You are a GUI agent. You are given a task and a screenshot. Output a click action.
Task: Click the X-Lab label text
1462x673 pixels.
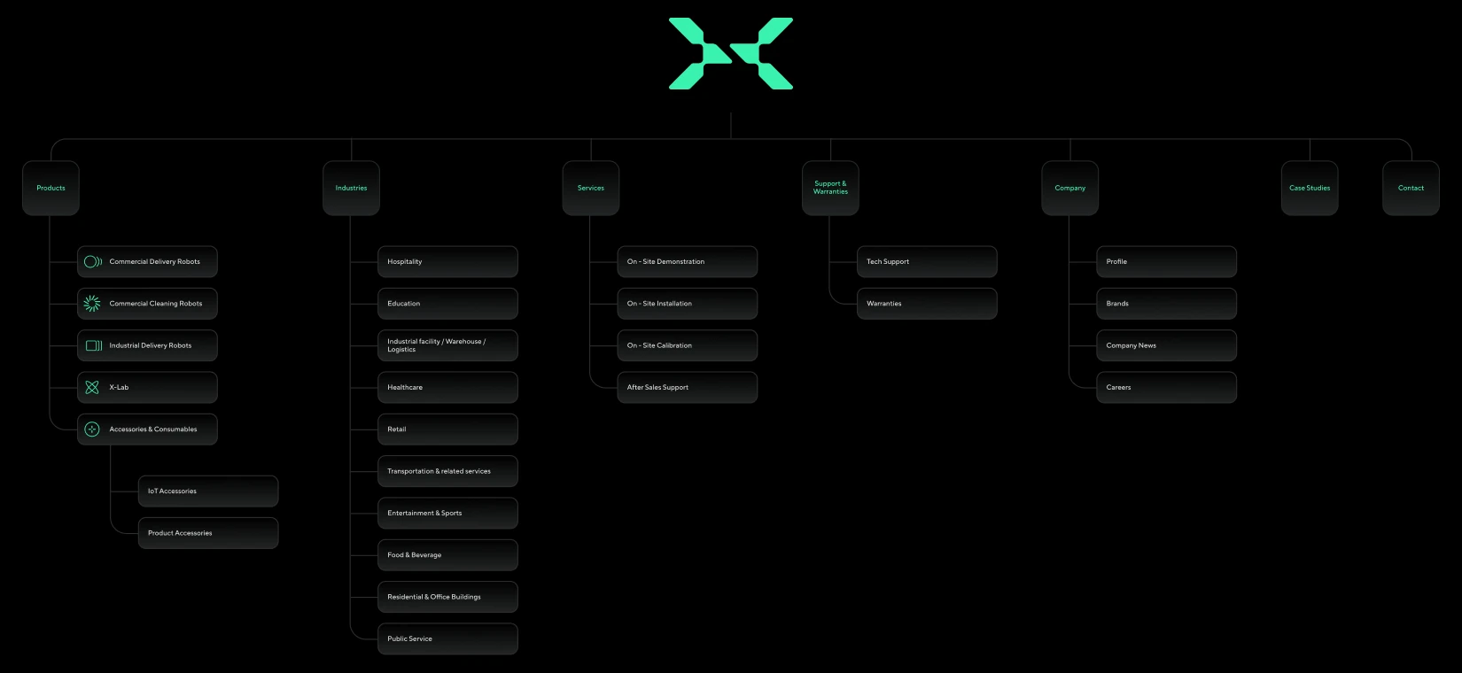[x=119, y=387]
